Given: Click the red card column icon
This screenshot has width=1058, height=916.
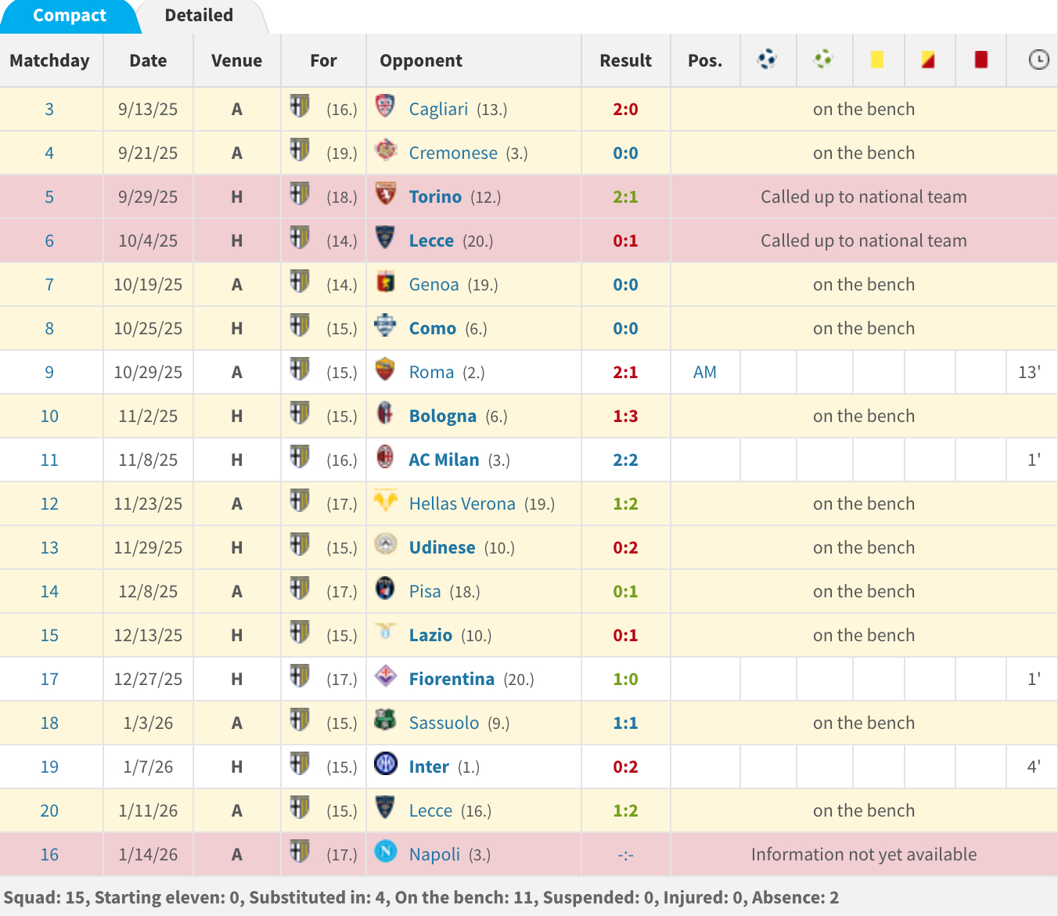Looking at the screenshot, I should [981, 60].
